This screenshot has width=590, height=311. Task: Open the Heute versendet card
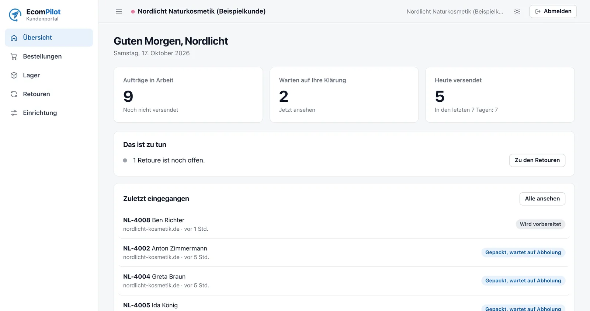pyautogui.click(x=500, y=95)
